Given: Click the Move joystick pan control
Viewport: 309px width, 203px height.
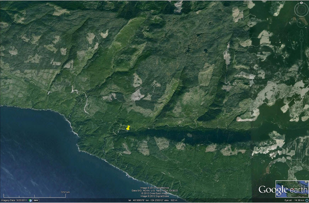Looking at the screenshot, I should (x=302, y=22).
